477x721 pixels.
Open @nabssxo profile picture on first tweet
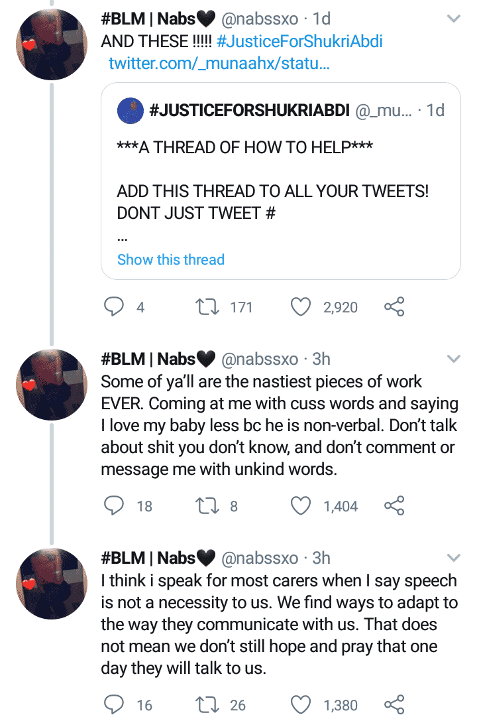(x=52, y=46)
